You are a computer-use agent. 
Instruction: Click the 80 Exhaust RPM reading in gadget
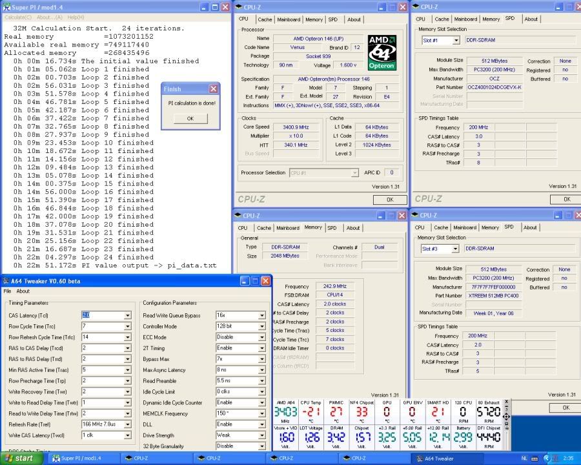coord(489,412)
